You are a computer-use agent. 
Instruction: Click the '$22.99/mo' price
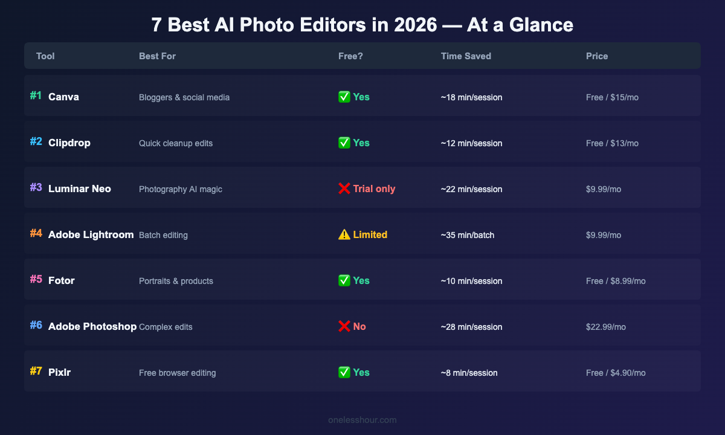tap(606, 327)
